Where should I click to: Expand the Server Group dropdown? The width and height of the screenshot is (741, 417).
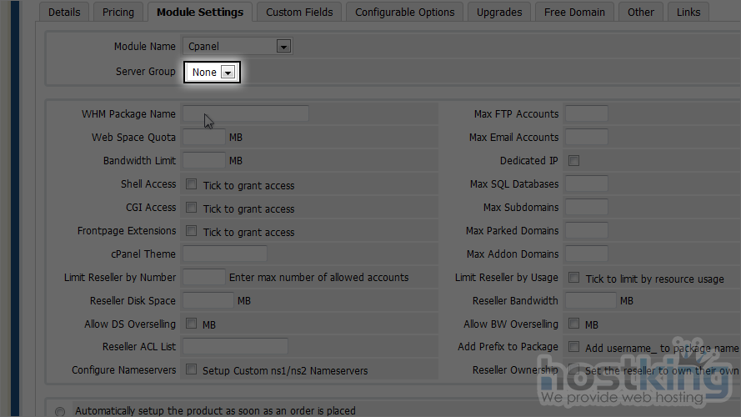(213, 73)
